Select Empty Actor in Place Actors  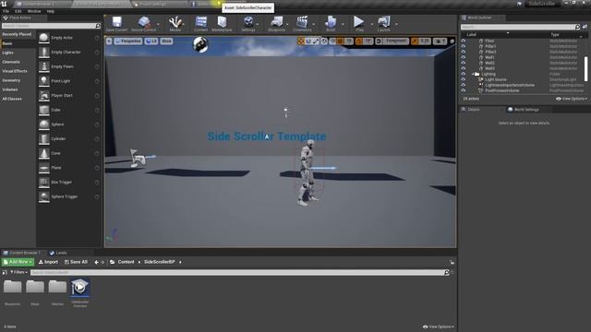(69, 38)
